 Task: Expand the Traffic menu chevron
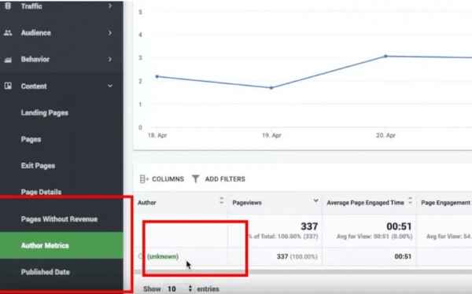[110, 6]
